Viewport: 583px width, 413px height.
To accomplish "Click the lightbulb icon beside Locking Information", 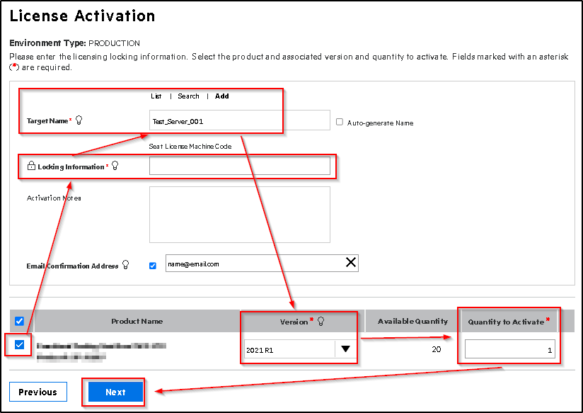I will (115, 166).
